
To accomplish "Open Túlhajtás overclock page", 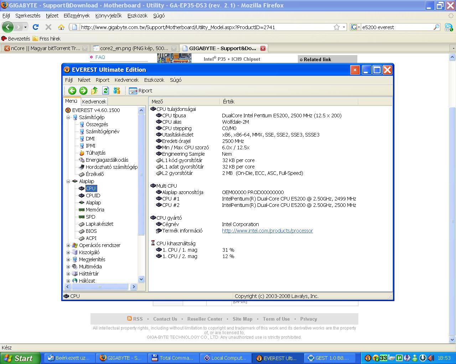I will (95, 153).
